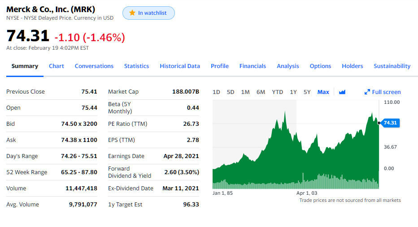Click the Merck & Co., Inc. (MRK) title
This screenshot has width=418, height=227.
point(51,9)
